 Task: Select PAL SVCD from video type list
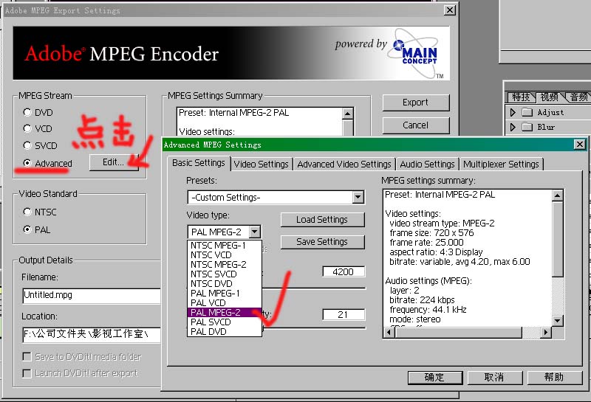point(224,322)
